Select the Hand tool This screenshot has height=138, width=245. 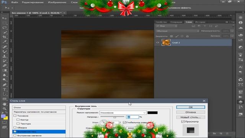click(4, 104)
